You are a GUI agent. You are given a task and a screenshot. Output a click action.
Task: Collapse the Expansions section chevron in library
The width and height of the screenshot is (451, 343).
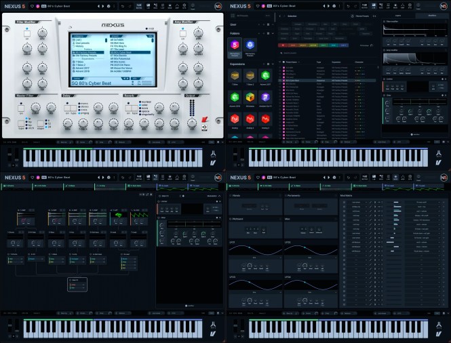(273, 64)
